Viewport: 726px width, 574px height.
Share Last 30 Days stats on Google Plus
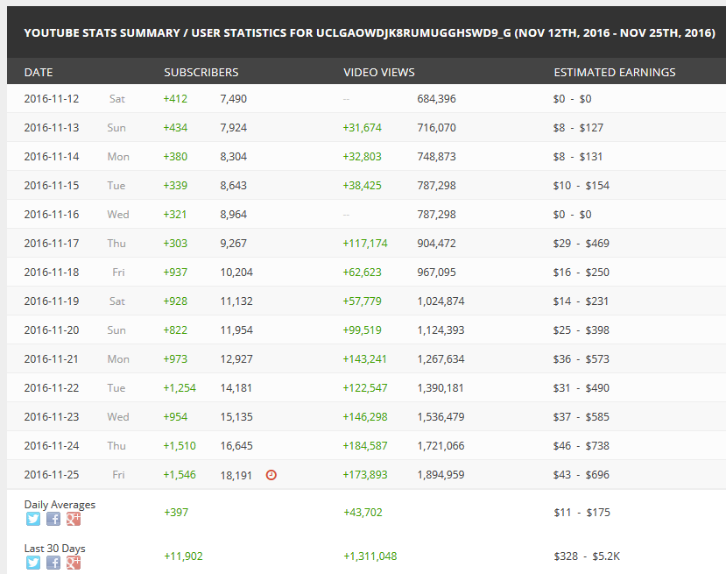[x=74, y=563]
